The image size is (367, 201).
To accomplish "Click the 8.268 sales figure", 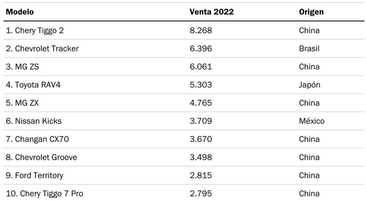I will [x=200, y=30].
